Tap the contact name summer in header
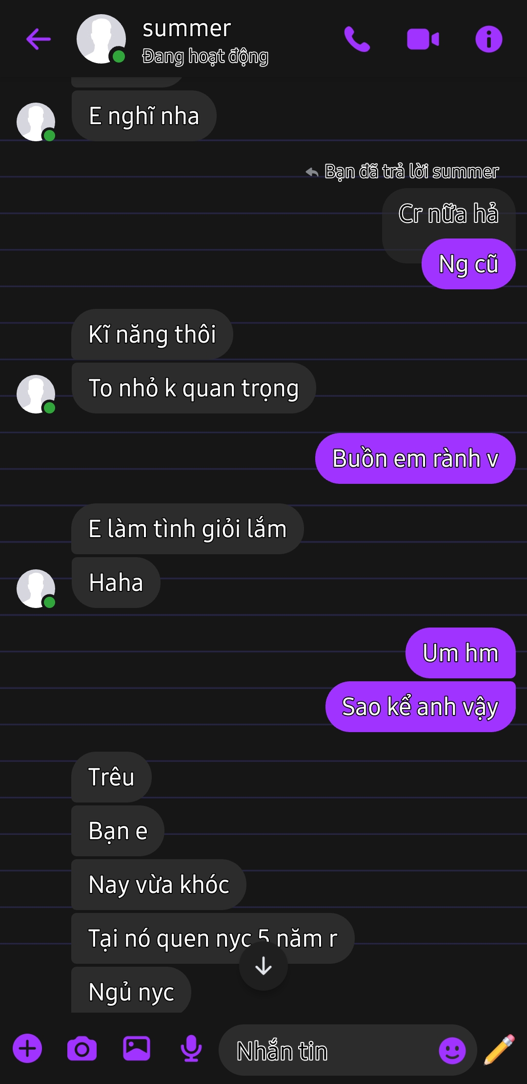Image resolution: width=527 pixels, height=1084 pixels. (187, 28)
